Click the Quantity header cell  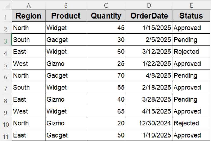click(106, 16)
